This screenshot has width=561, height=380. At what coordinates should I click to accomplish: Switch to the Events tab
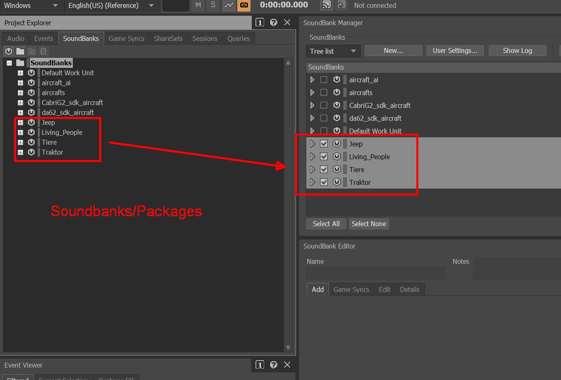pyautogui.click(x=43, y=38)
